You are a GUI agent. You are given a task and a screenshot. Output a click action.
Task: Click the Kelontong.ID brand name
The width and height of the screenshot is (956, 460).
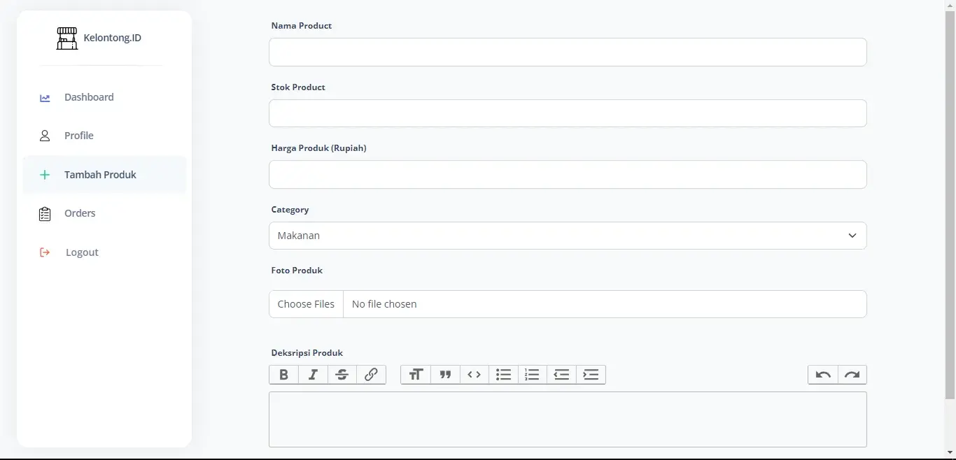[112, 38]
